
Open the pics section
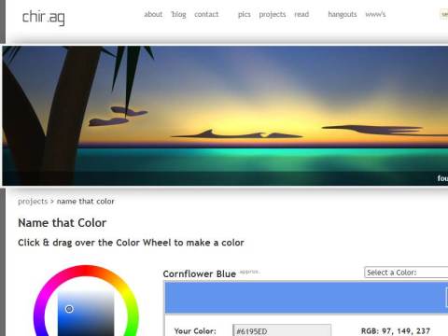coord(245,15)
